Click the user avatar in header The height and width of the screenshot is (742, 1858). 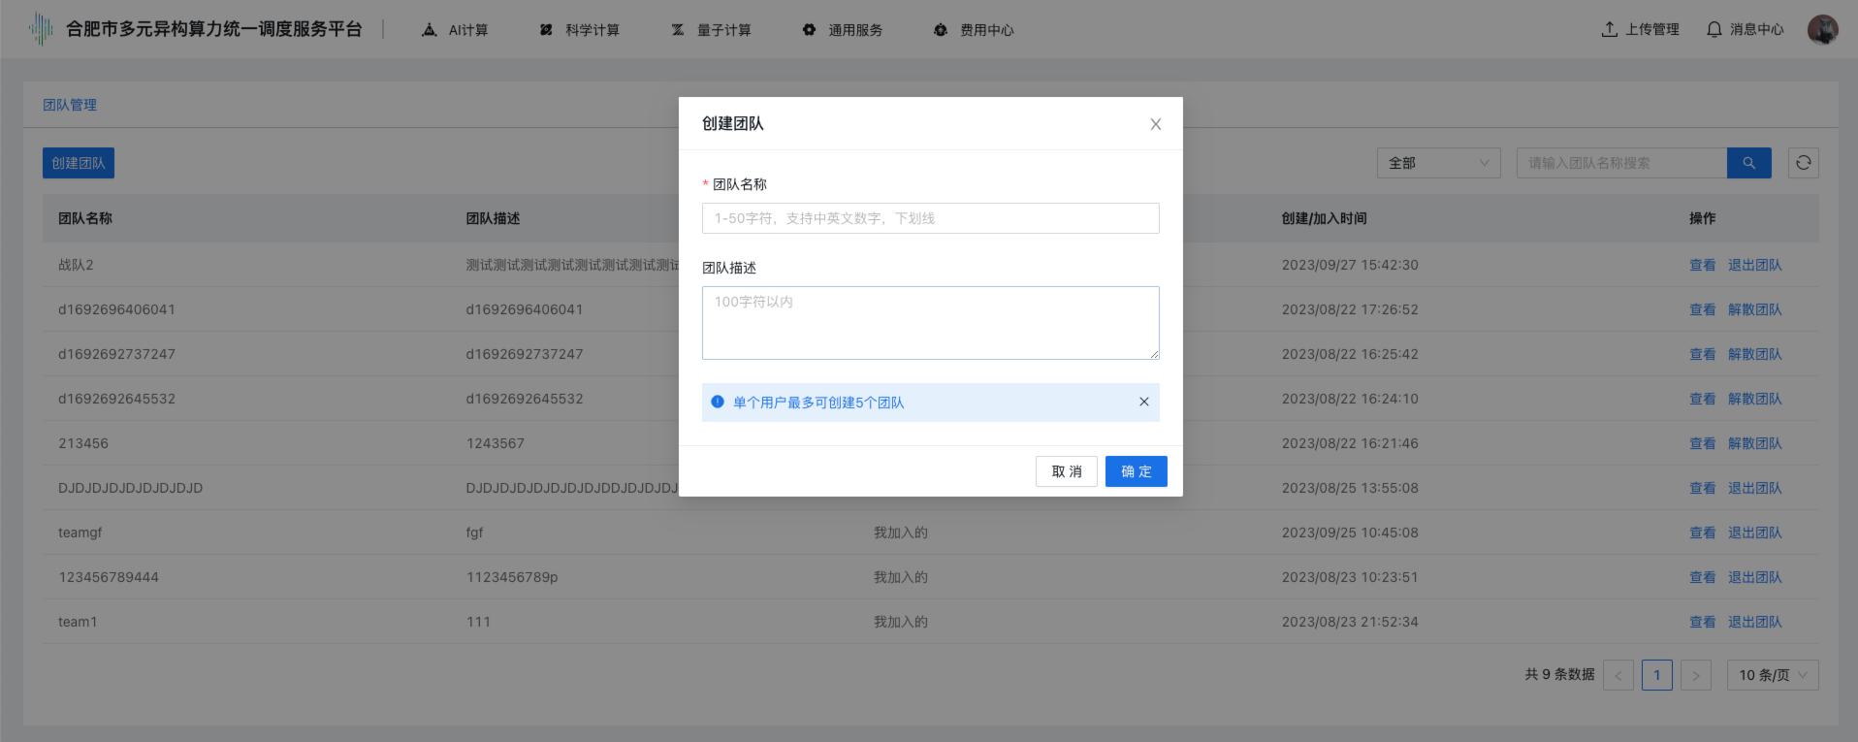click(1822, 29)
